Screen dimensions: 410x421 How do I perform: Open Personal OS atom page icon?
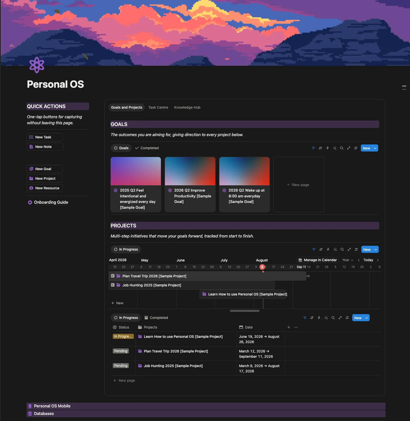click(x=37, y=65)
